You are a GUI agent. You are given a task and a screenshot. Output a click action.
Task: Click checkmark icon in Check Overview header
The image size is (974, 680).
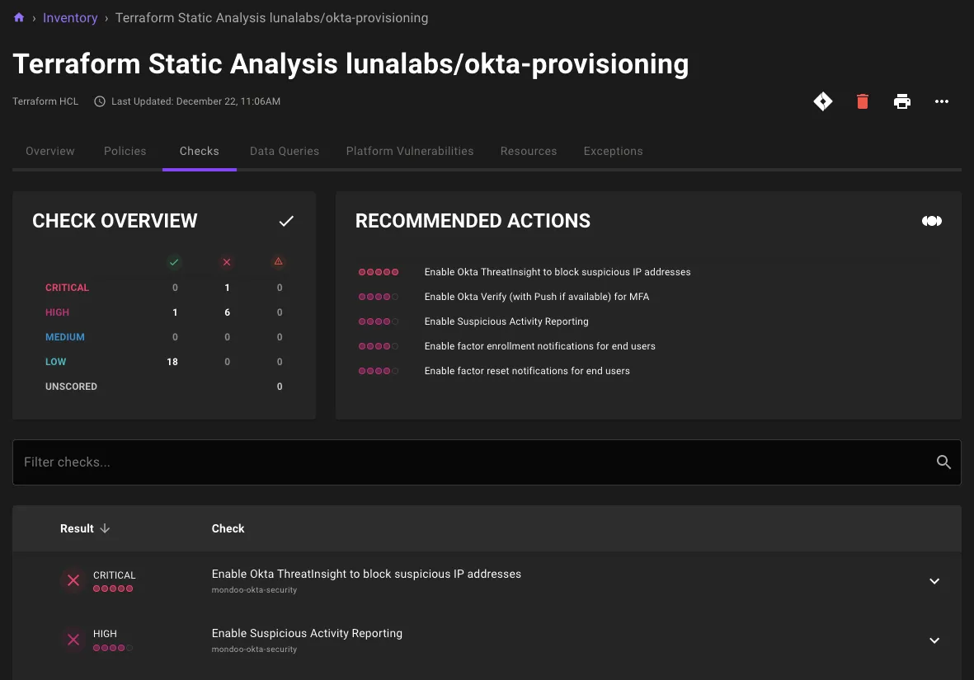tap(286, 221)
